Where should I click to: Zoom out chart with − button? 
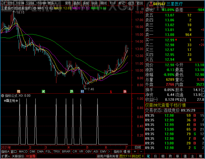tap(141, 152)
